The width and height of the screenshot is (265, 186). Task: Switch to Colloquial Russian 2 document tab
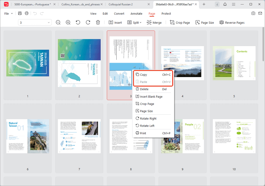coord(120,4)
